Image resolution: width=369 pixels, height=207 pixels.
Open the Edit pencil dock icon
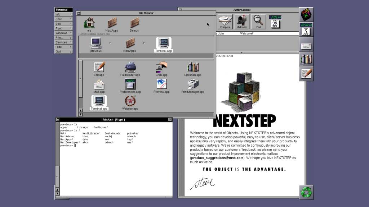click(x=306, y=74)
